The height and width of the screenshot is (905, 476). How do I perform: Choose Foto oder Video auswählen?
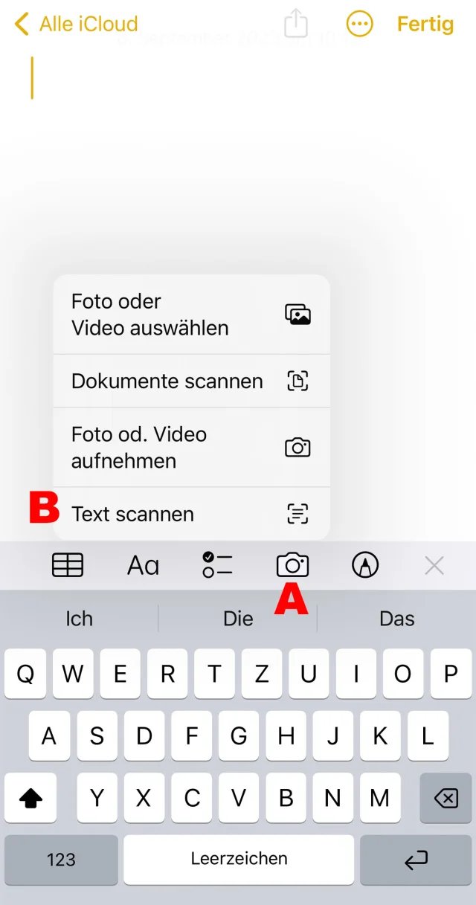(x=191, y=315)
